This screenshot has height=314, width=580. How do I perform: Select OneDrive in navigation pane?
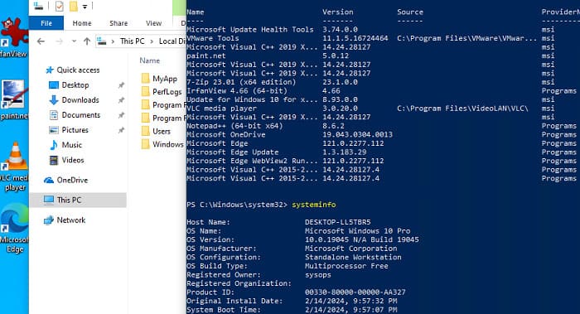pos(72,180)
